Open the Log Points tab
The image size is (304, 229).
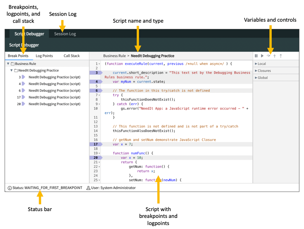click(x=44, y=56)
